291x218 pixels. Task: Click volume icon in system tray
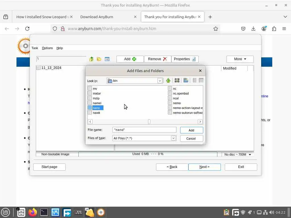pyautogui.click(x=271, y=212)
